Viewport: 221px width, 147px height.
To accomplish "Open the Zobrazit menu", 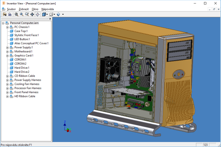I will pos(24,9).
